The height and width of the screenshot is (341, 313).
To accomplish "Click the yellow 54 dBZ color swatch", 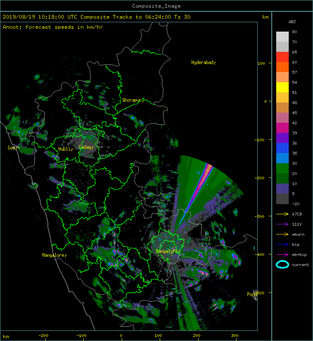I will (282, 87).
